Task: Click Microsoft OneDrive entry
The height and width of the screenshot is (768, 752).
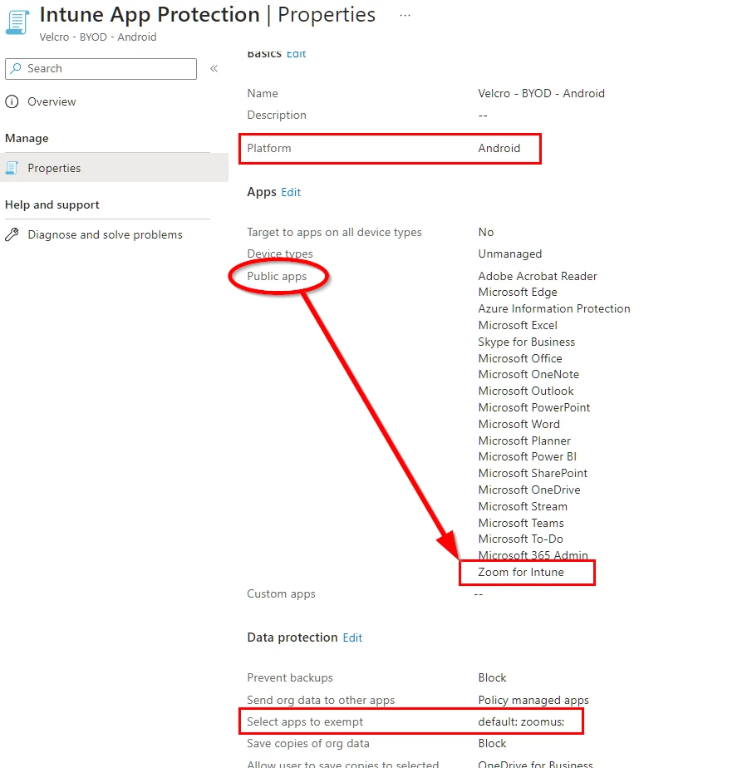Action: (x=529, y=490)
